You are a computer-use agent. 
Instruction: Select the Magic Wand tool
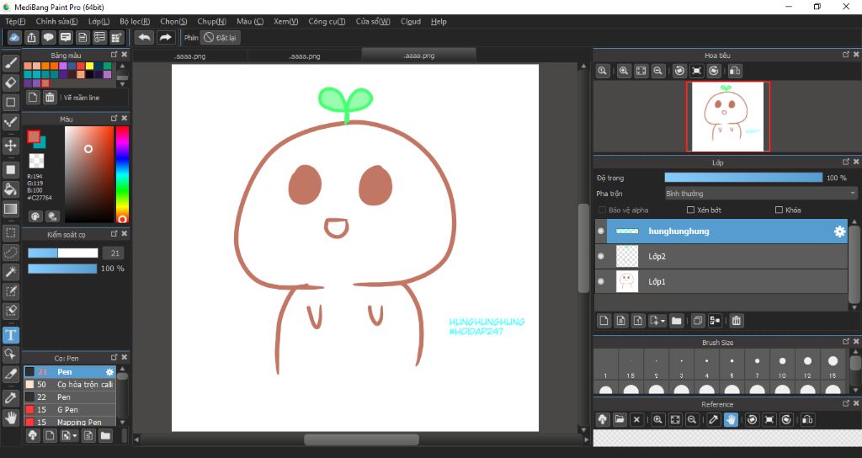[10, 272]
